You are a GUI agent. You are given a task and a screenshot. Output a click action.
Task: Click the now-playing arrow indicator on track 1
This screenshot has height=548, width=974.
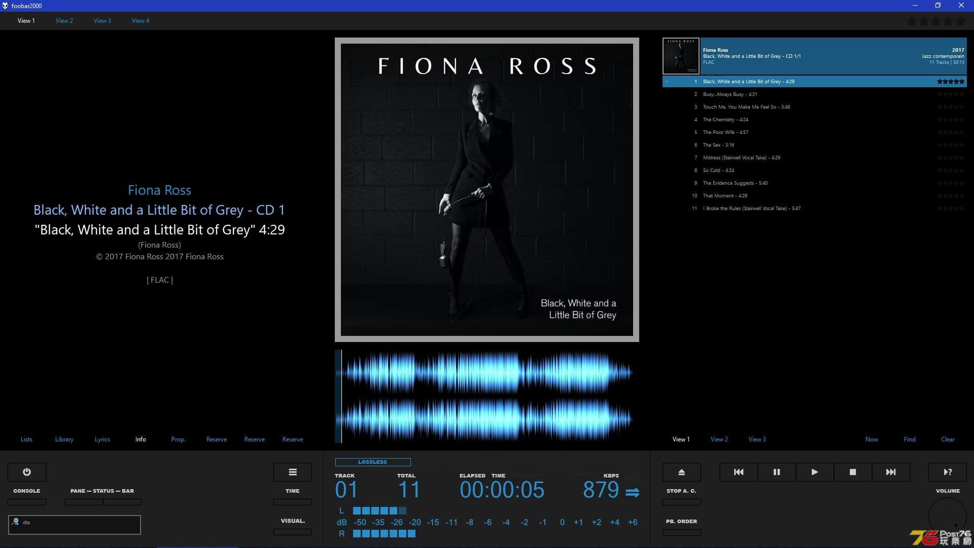tap(667, 81)
